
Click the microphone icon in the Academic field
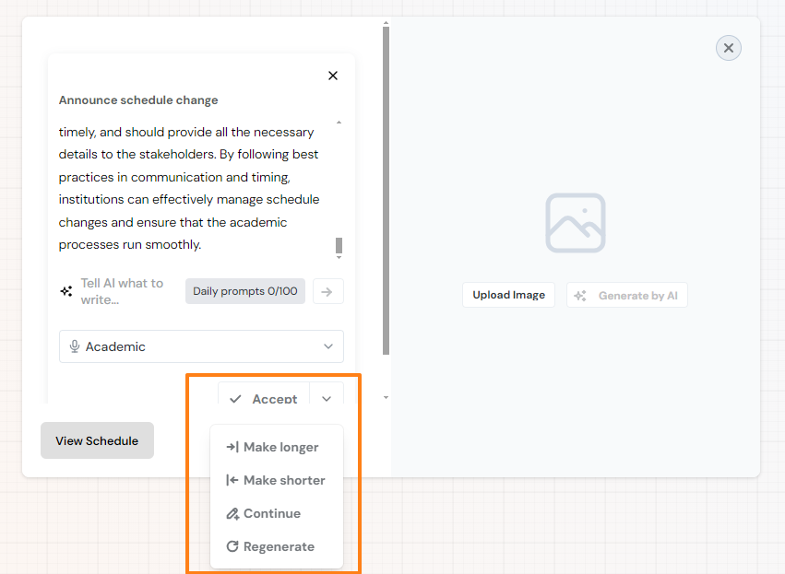point(75,346)
